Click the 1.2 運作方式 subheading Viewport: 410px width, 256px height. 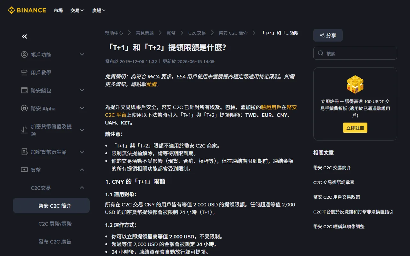pyautogui.click(x=121, y=225)
